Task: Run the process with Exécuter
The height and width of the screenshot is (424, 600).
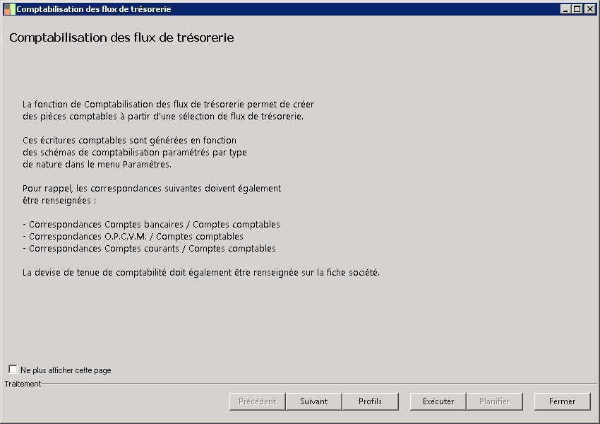Action: [x=438, y=401]
